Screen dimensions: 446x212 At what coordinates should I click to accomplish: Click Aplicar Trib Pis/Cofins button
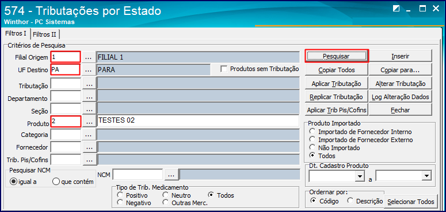(337, 110)
